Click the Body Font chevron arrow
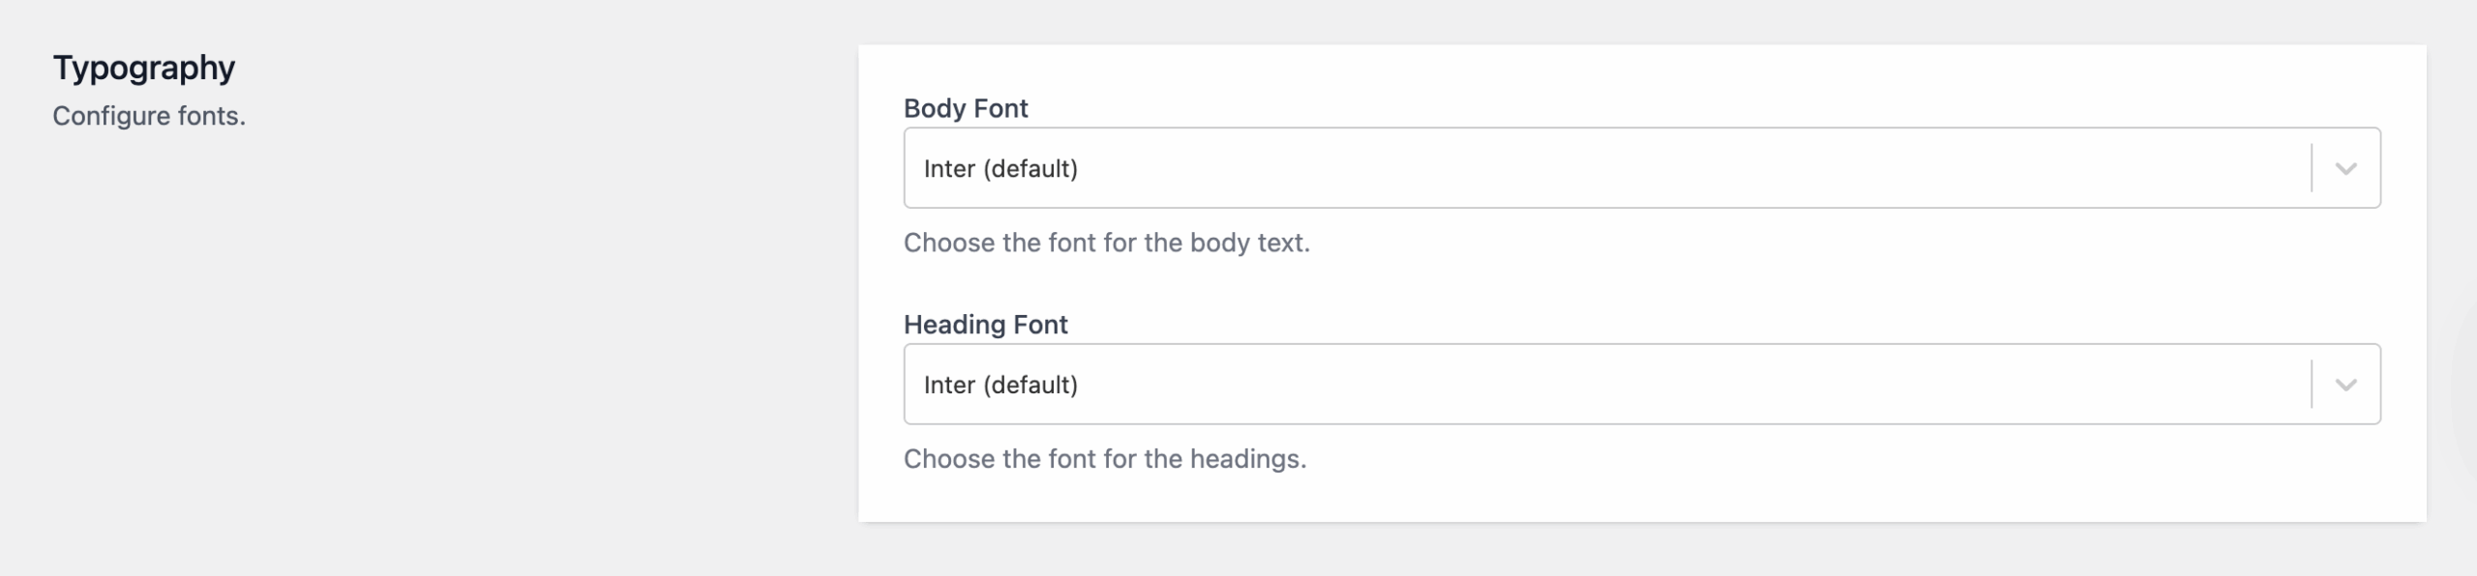Viewport: 2477px width, 576px height. [2345, 168]
